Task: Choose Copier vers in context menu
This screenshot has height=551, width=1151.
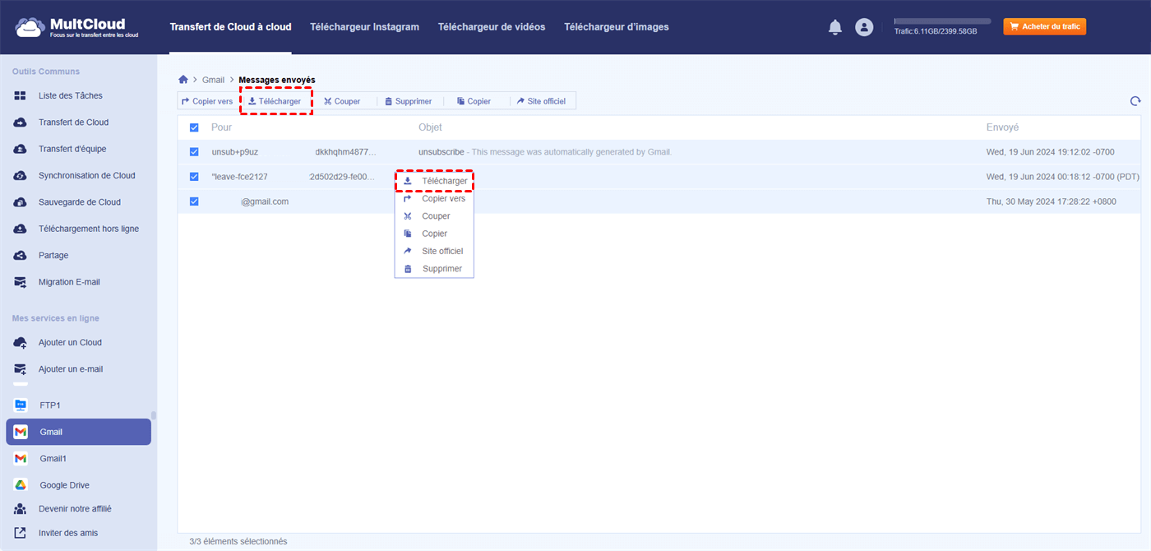Action: (x=434, y=198)
